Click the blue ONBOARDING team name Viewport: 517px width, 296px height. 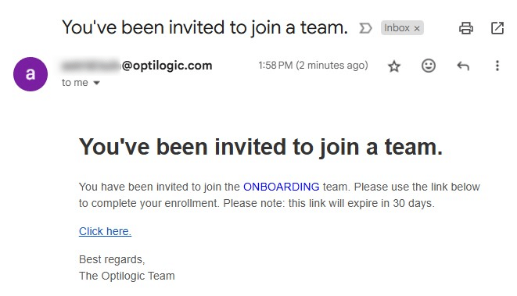tap(282, 187)
